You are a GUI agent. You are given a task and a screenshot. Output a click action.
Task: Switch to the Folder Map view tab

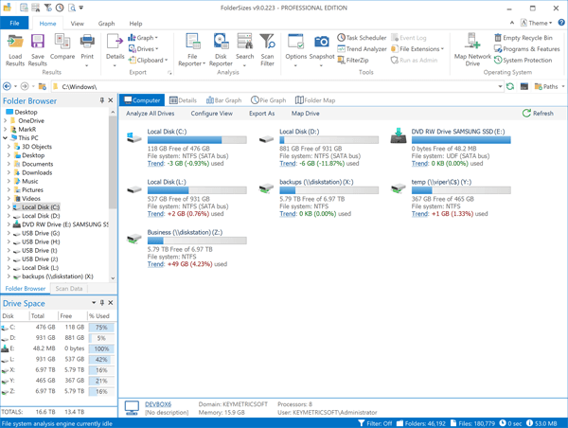pos(315,100)
